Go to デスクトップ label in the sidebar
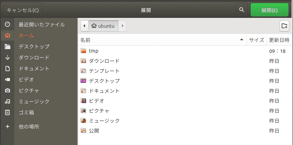Image resolution: width=293 pixels, height=145 pixels. click(34, 46)
